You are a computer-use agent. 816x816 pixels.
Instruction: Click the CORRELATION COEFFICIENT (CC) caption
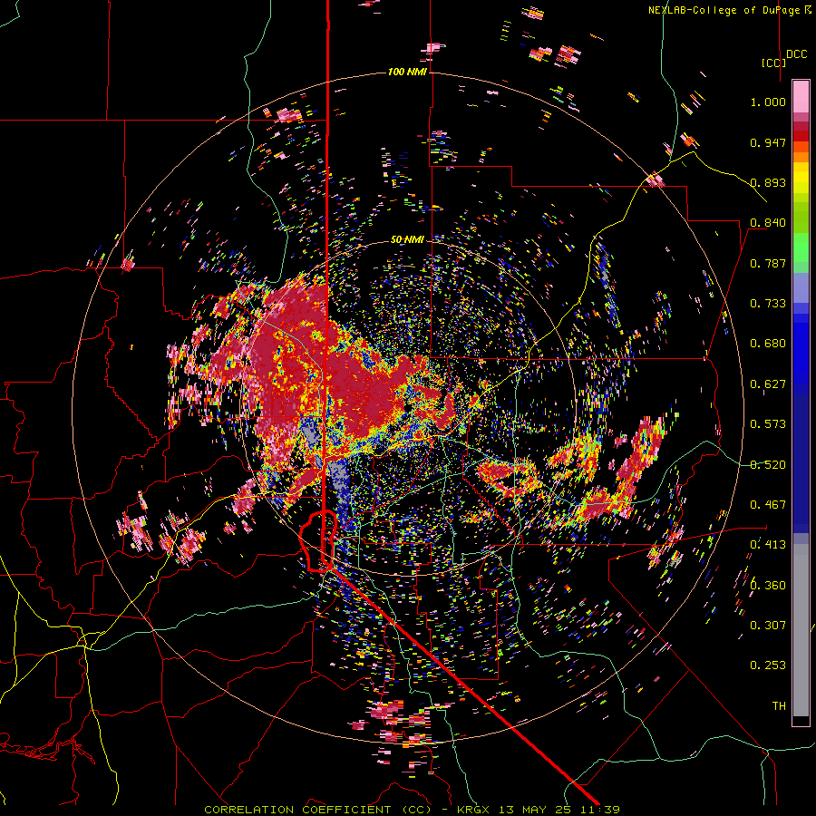click(317, 810)
